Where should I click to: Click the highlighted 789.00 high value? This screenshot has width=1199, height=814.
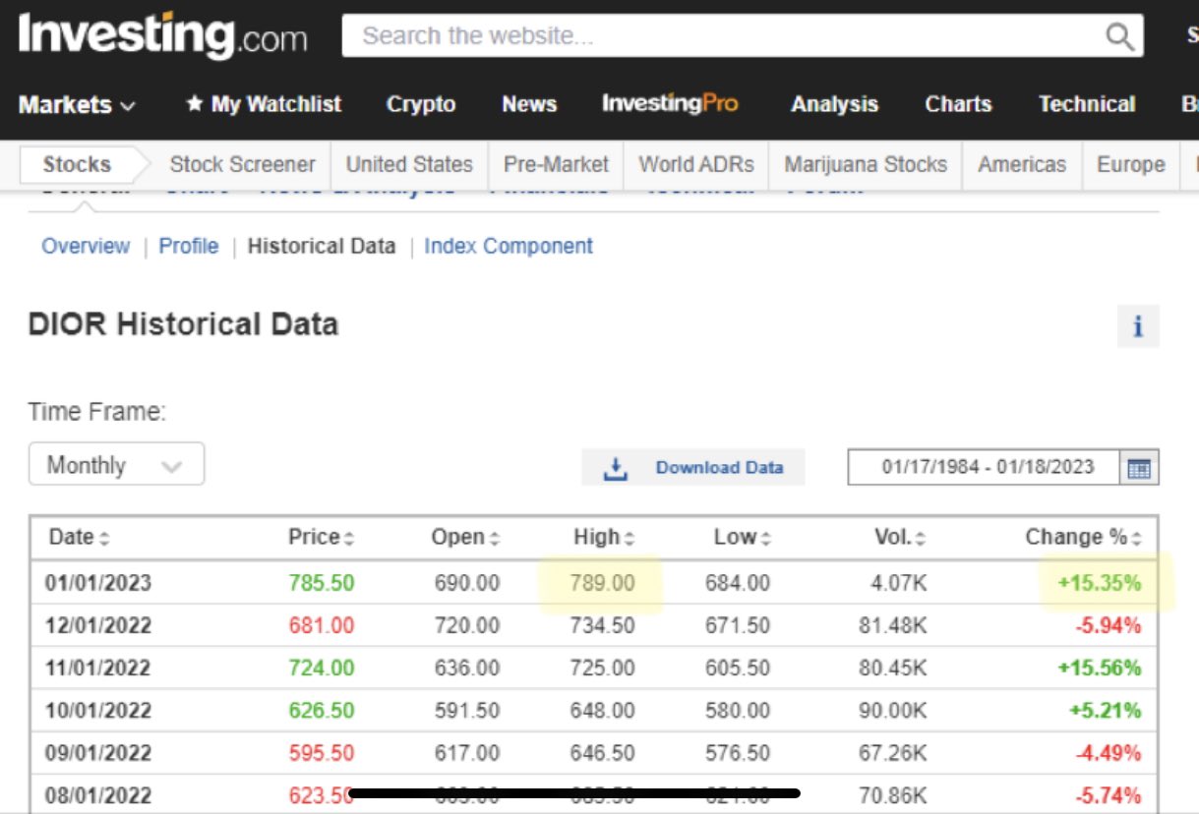tap(603, 583)
